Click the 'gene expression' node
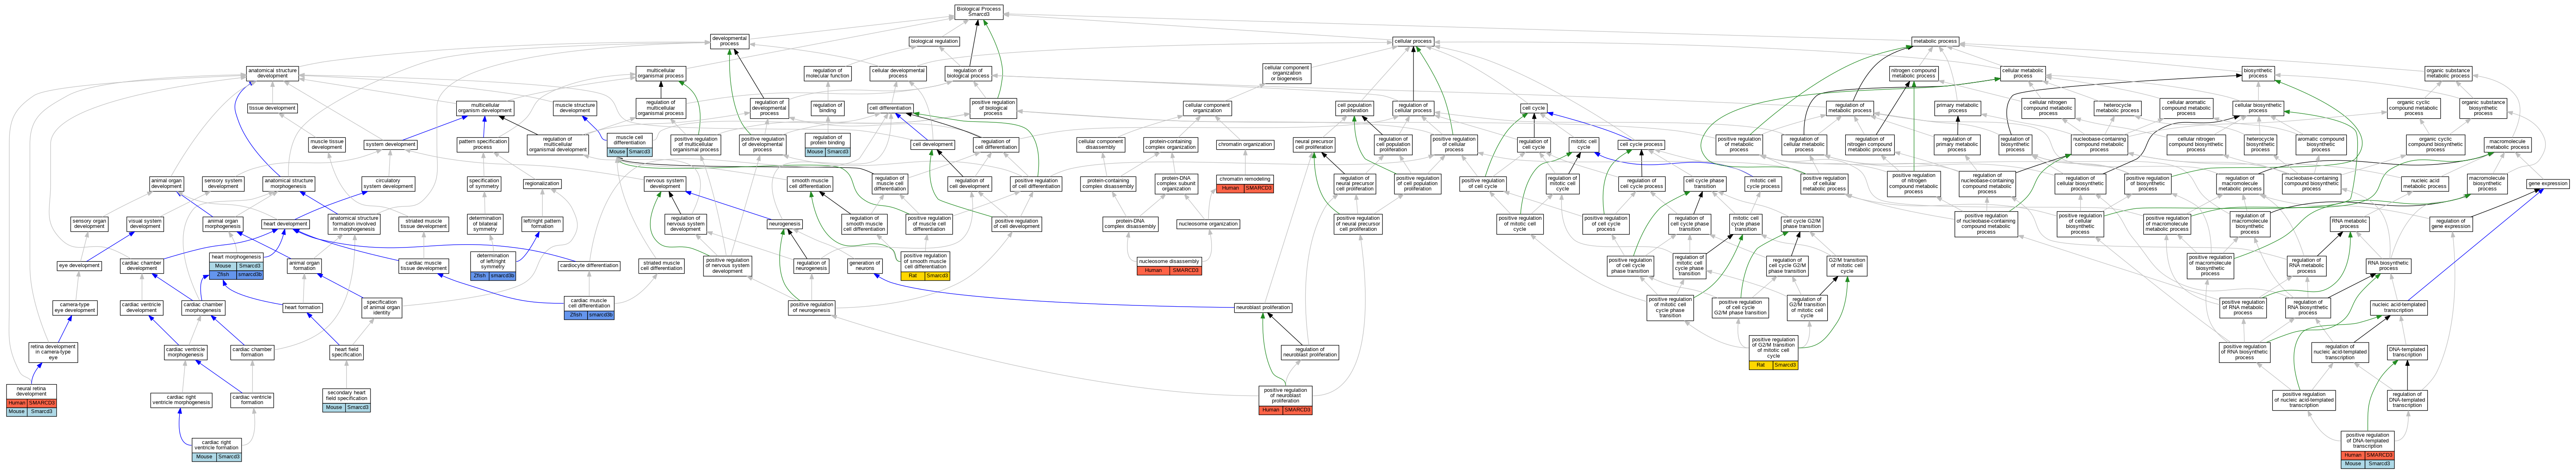 click(2547, 184)
